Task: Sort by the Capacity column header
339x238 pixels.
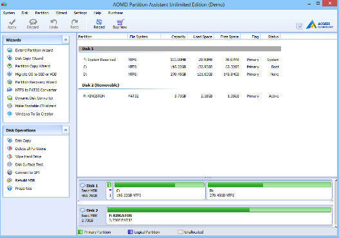Action: [174, 37]
